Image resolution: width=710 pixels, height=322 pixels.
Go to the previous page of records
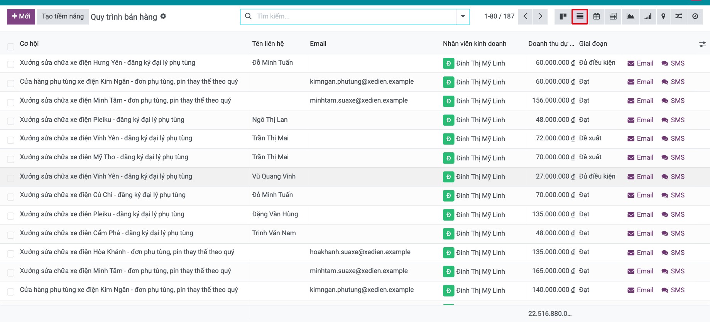[525, 17]
